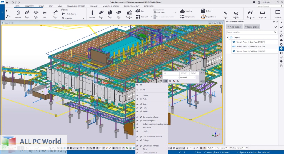The width and height of the screenshot is (284, 154).
Task: Click the hamburger file menu icon
Action: point(2,12)
